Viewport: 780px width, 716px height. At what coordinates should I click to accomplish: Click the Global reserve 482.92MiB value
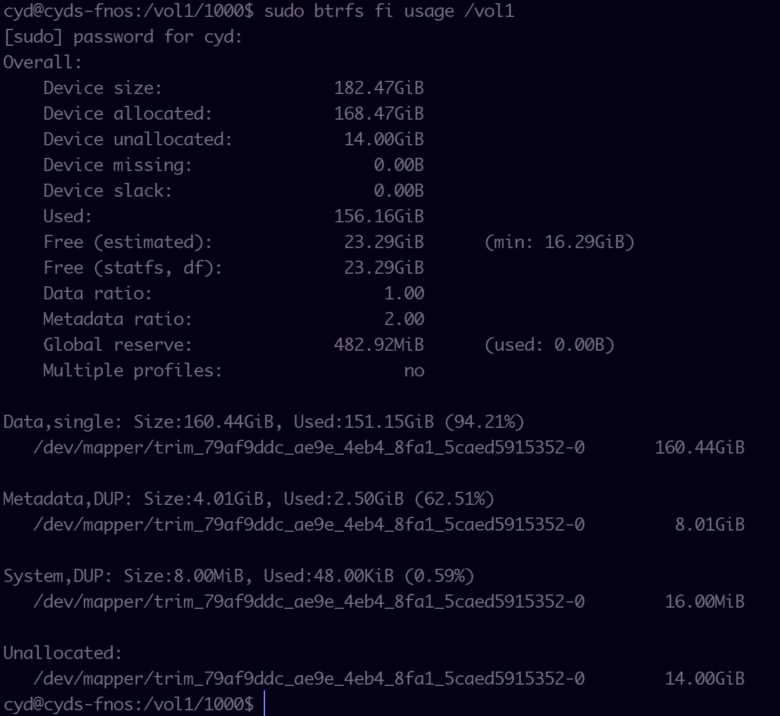tap(379, 345)
